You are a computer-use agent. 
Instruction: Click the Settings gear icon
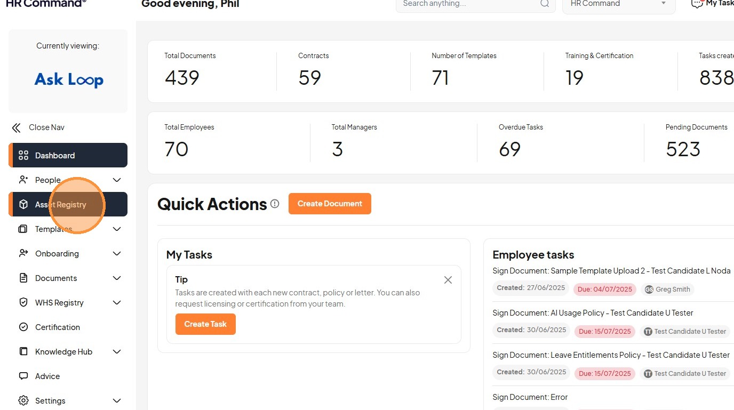point(23,400)
